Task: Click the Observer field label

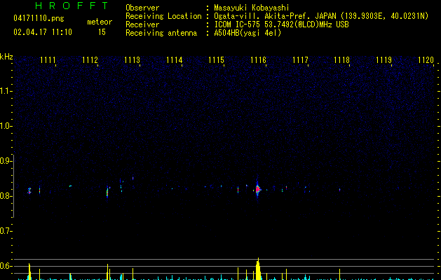Action: 142,8
